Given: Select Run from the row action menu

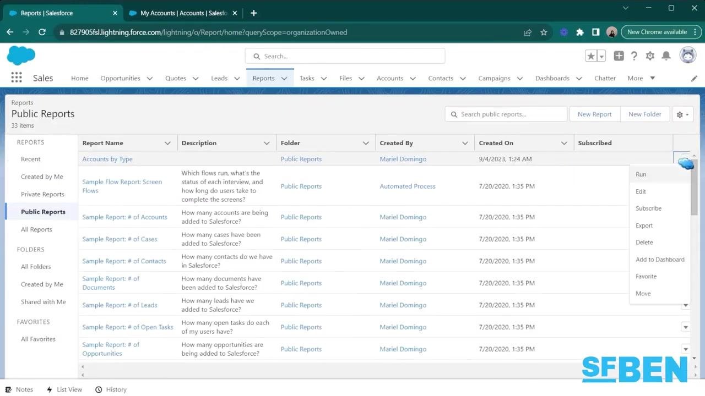Looking at the screenshot, I should coord(660,174).
